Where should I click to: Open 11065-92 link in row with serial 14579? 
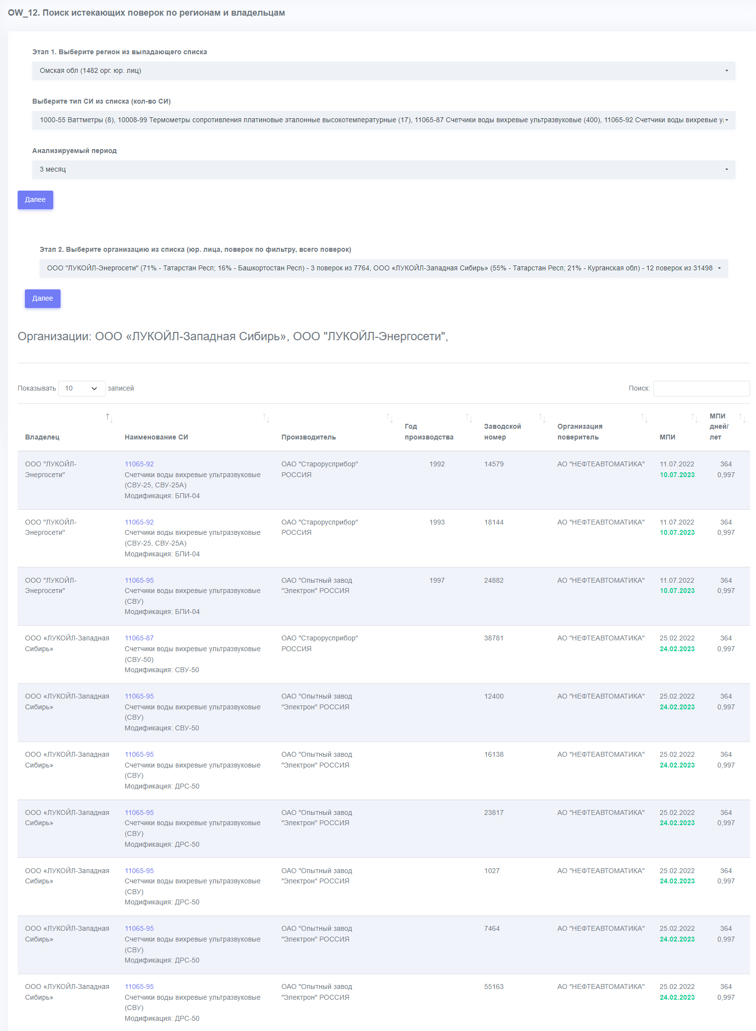coord(139,464)
